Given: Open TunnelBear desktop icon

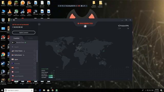Looking at the screenshot, I should (x=10, y=3).
